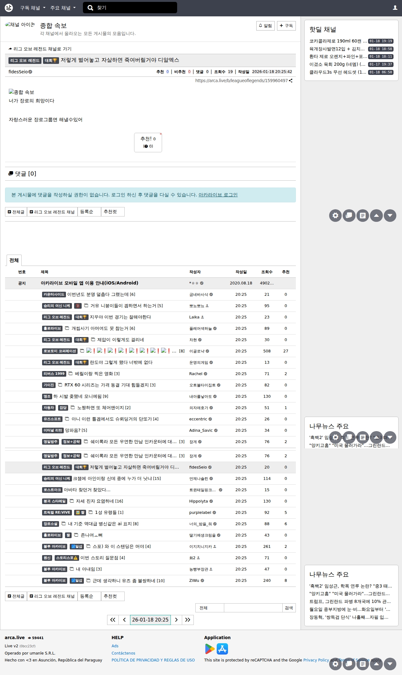Click the 알림 notification button
The width and height of the screenshot is (402, 675).
[266, 26]
